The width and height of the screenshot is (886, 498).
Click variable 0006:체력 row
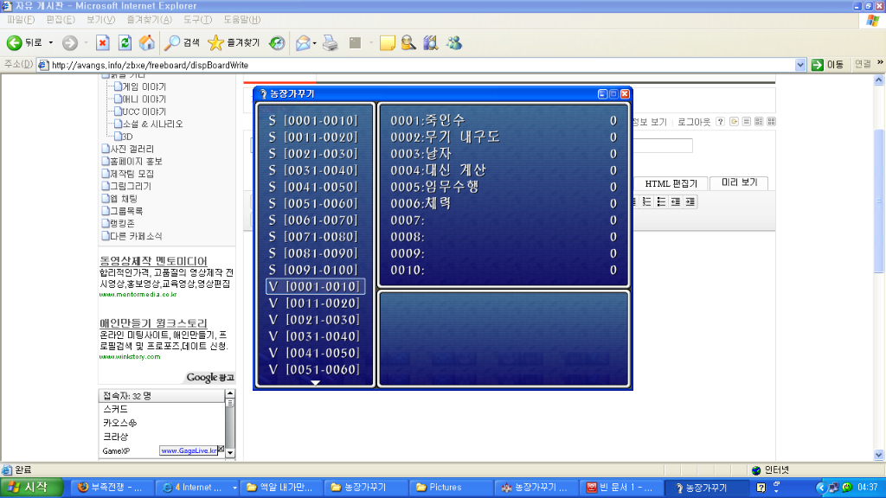503,203
